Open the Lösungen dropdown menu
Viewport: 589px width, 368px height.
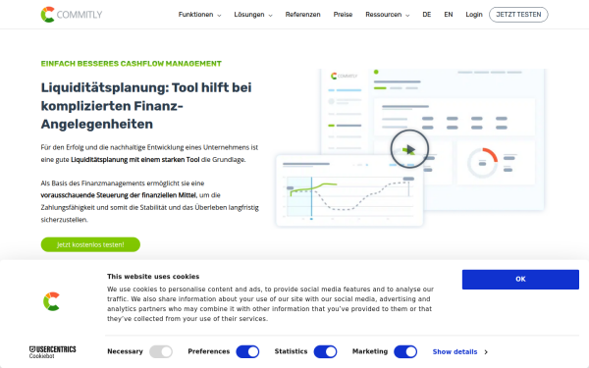(253, 15)
